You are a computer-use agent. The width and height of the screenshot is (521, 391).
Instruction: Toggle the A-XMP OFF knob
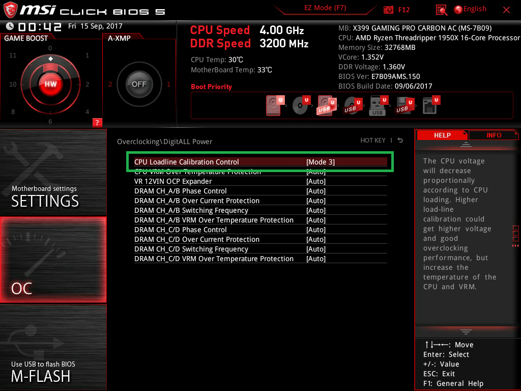(x=139, y=84)
